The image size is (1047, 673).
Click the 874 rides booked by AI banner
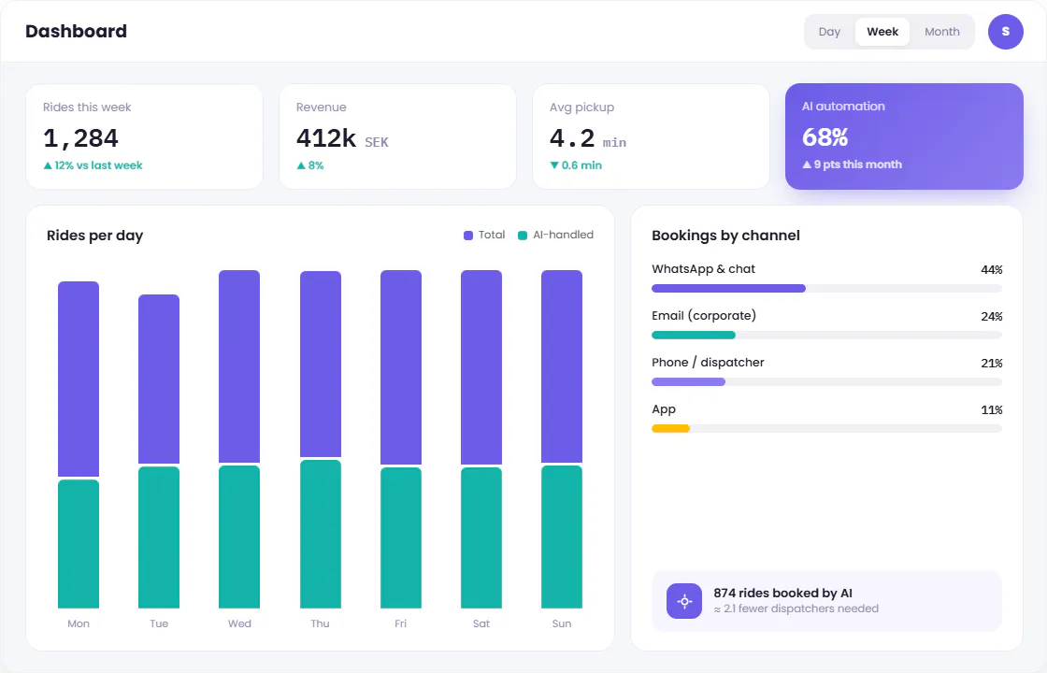[826, 601]
